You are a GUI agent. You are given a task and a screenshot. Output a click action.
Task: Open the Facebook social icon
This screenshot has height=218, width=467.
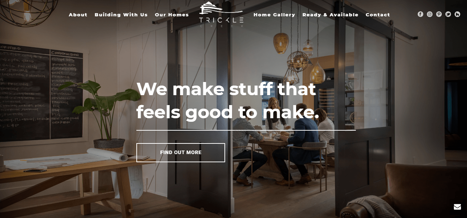pyautogui.click(x=420, y=14)
